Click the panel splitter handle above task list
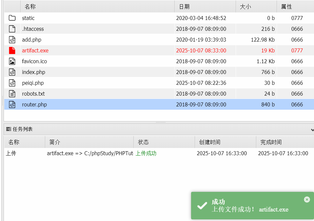Screen dimensions: 314x221 (160, 122)
